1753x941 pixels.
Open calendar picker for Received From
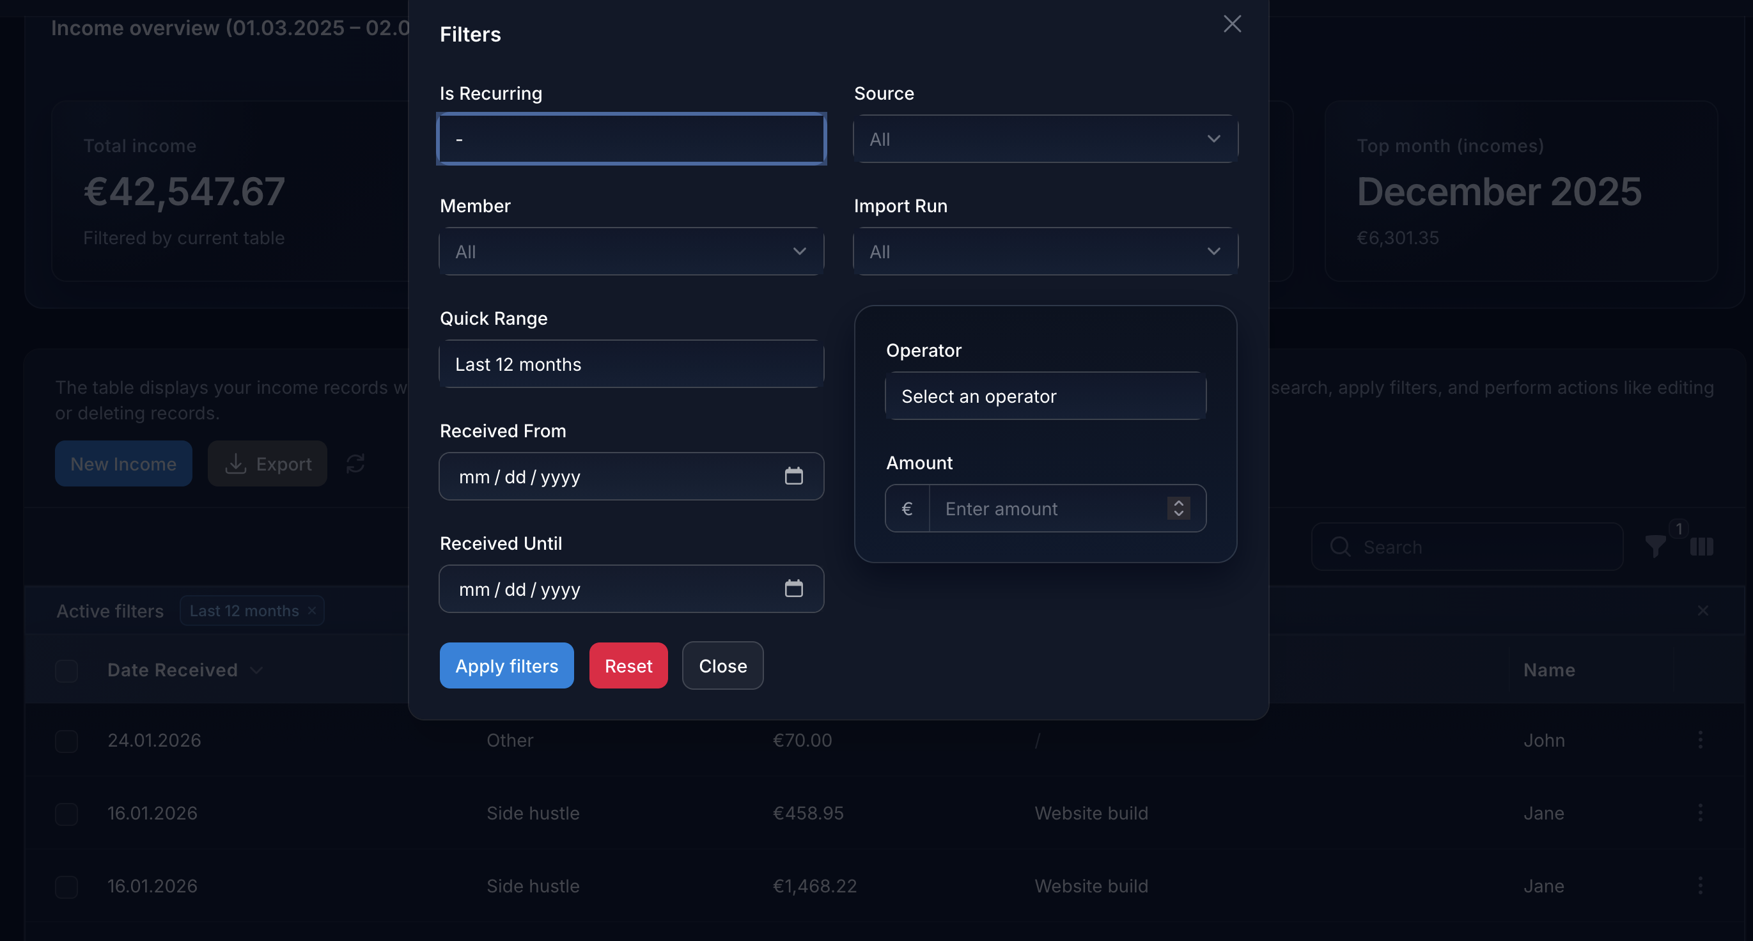(x=795, y=476)
